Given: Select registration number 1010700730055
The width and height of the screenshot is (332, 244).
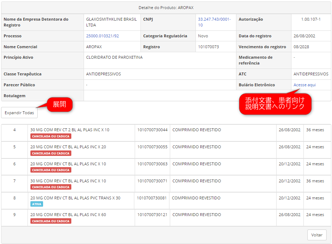Looking at the screenshot, I should [x=152, y=147].
